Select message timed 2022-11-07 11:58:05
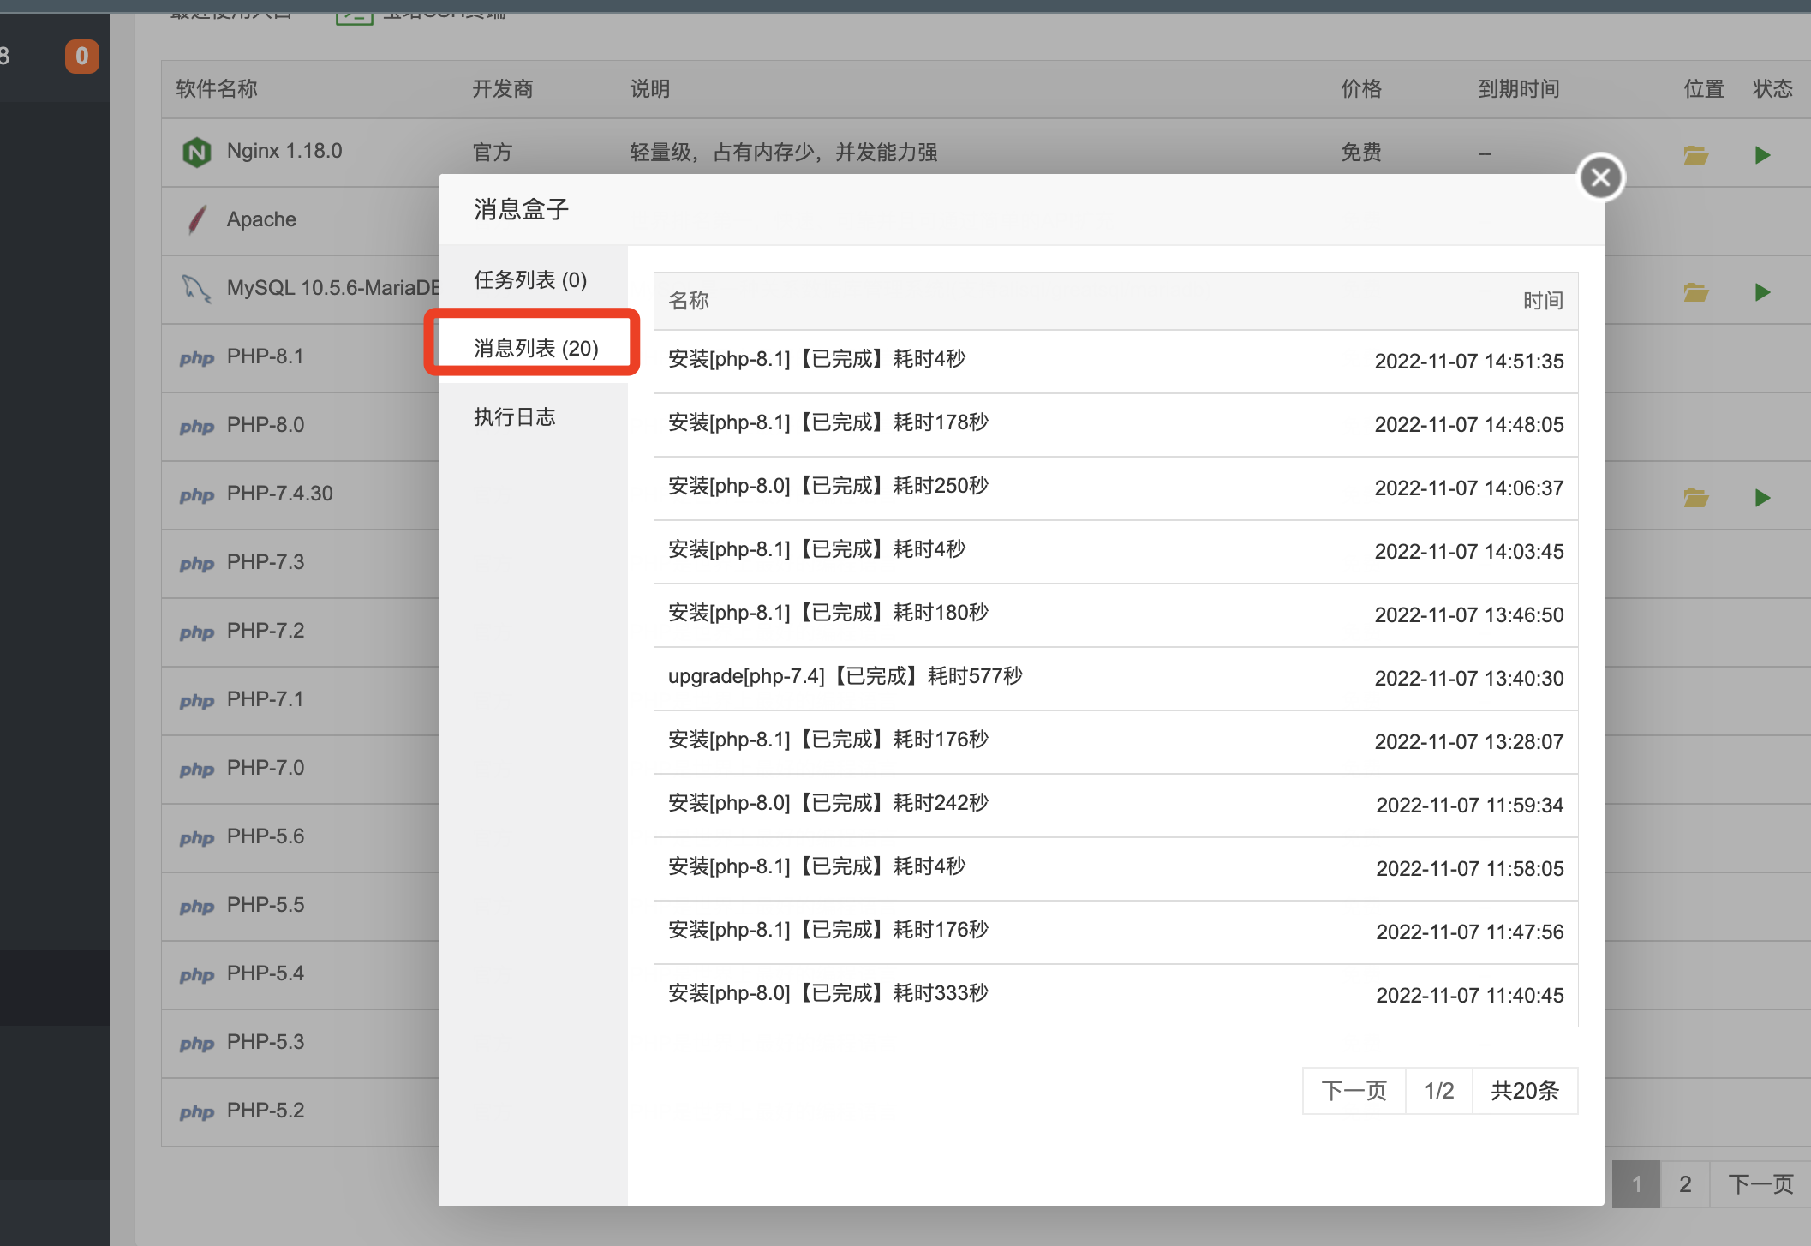The image size is (1811, 1246). [x=1115, y=869]
